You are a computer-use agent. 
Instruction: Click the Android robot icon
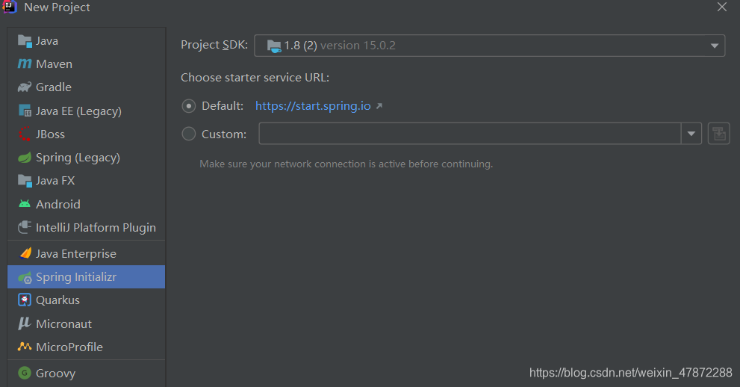(25, 204)
